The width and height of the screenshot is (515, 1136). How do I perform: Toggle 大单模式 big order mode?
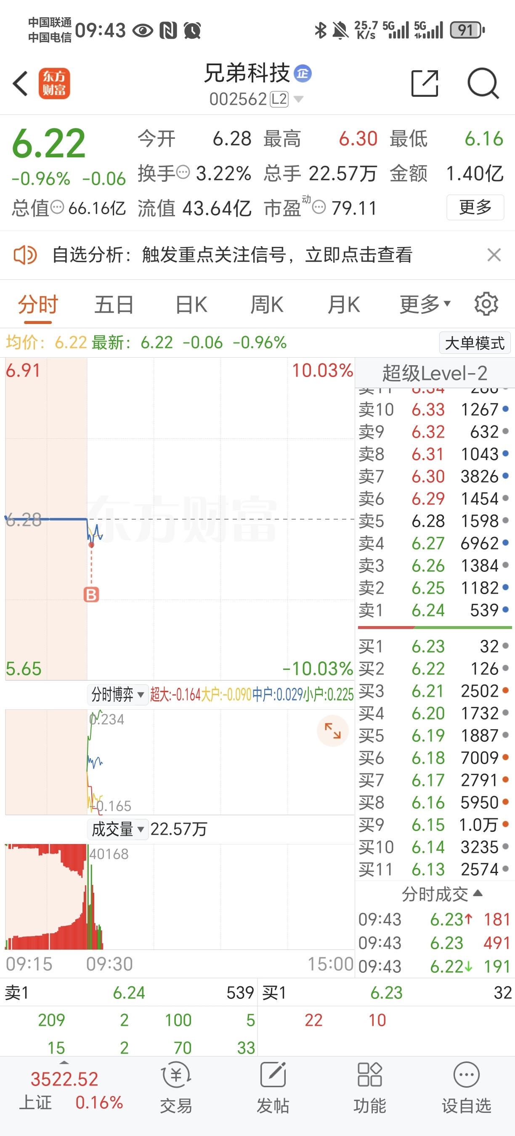(475, 342)
